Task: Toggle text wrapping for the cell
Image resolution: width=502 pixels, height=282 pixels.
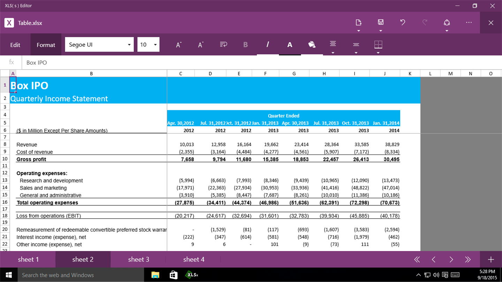Action: tap(223, 45)
